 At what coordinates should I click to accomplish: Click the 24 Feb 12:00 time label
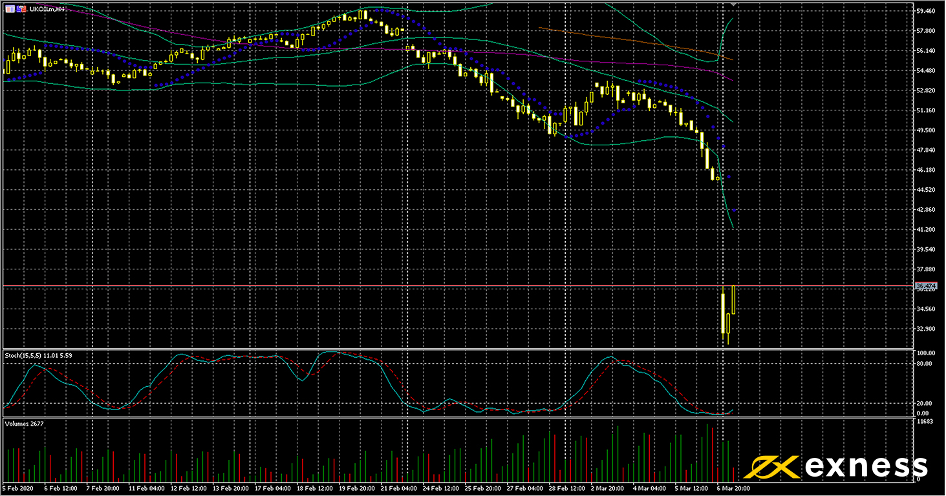coord(442,489)
